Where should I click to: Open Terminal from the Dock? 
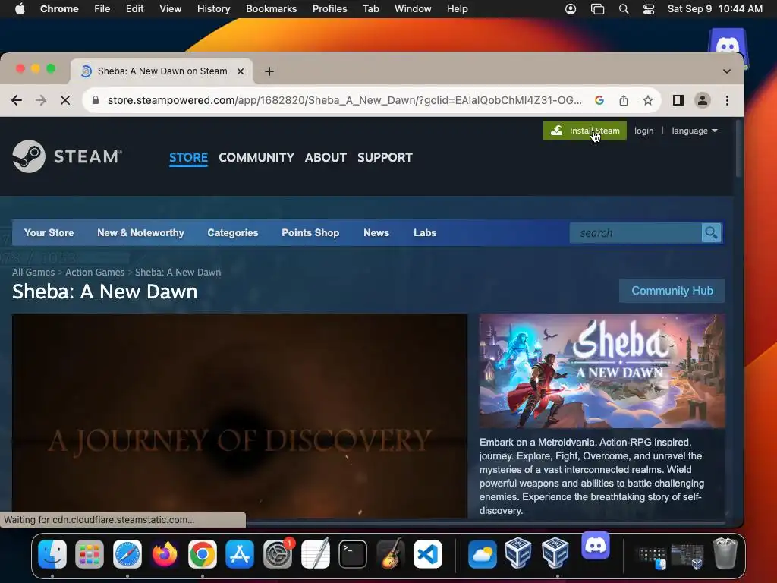[352, 553]
